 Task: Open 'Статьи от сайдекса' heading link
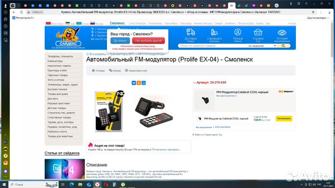tap(62, 153)
